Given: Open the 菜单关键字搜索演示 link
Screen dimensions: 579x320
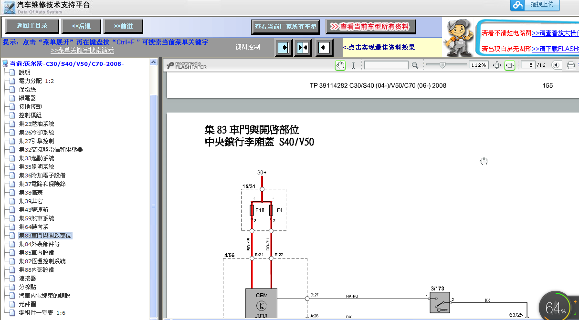Looking at the screenshot, I should (x=82, y=50).
